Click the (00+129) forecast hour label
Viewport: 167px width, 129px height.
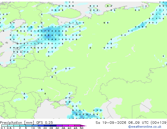coord(159,123)
